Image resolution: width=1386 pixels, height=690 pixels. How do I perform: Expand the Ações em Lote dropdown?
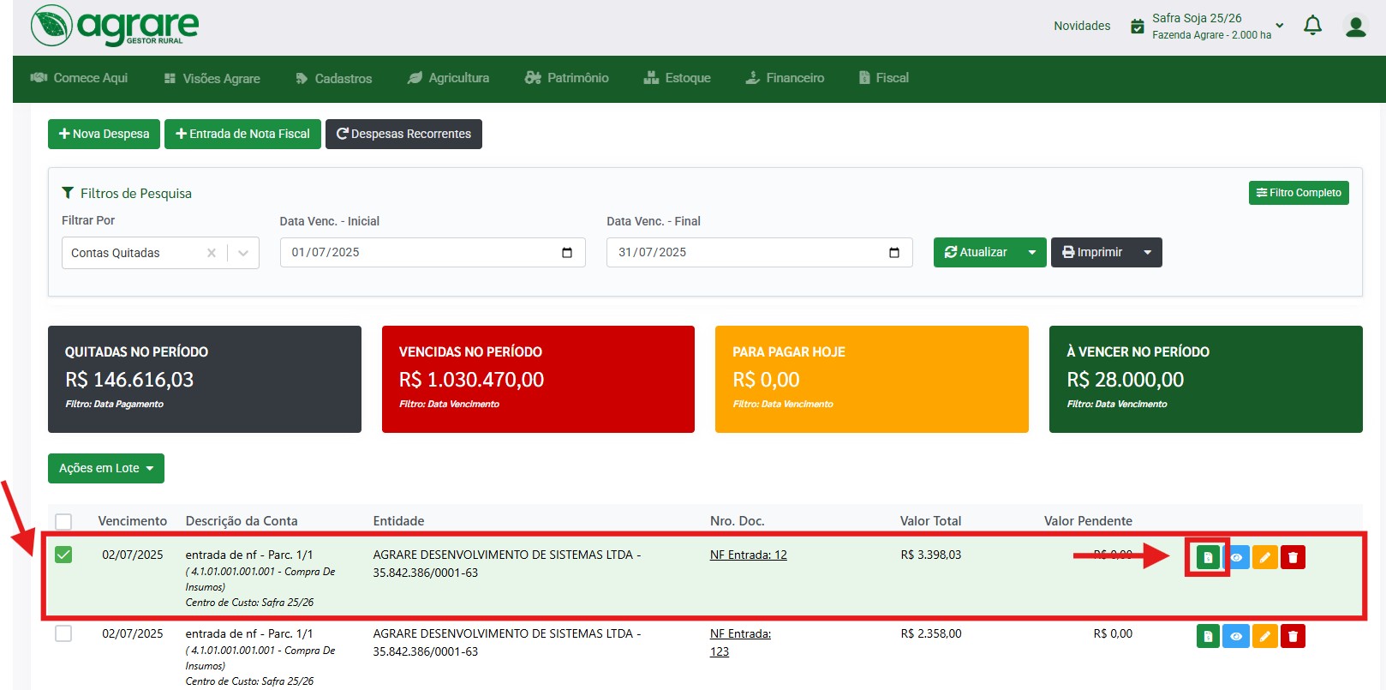[x=106, y=468]
